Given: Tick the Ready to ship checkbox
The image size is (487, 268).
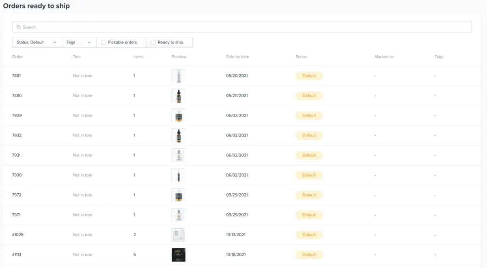Looking at the screenshot, I should click(x=153, y=42).
